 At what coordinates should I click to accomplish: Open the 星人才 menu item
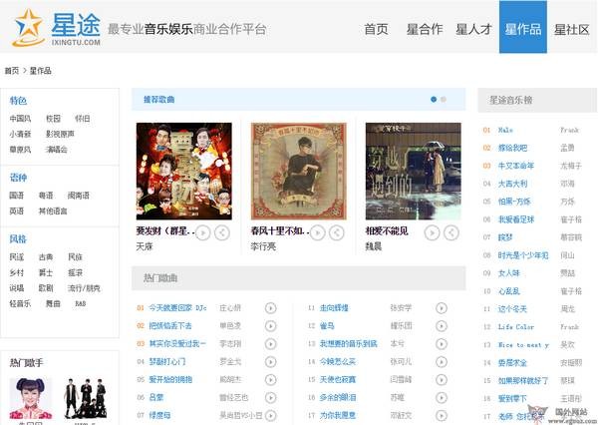click(473, 28)
